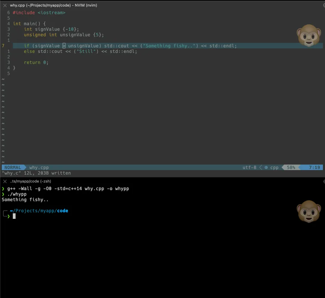325x298 pixels.
Task: Click the #include <iostream> directive
Action: 39,12
